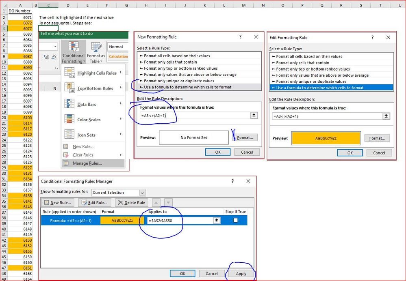Click OK in Edit Formatting Rule dialog

[x=350, y=152]
